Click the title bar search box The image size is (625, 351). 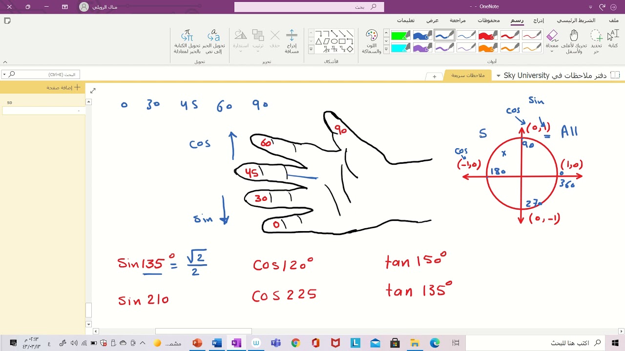point(309,7)
